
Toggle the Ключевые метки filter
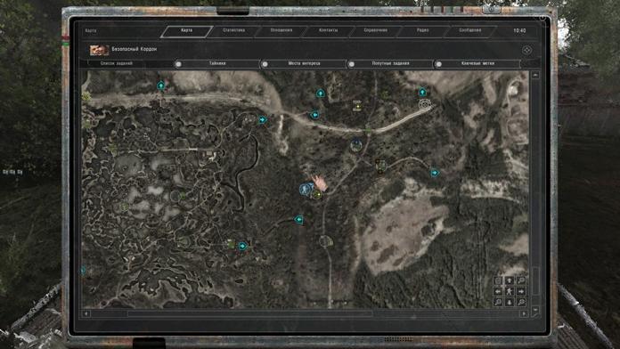click(x=477, y=63)
